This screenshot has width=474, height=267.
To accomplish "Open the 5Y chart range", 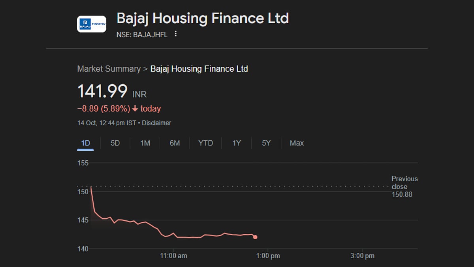I will [266, 143].
